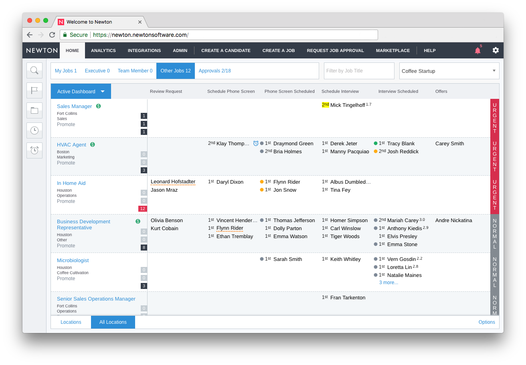Image resolution: width=526 pixels, height=365 pixels.
Task: Switch to the My Jobs tab
Action: [x=66, y=71]
